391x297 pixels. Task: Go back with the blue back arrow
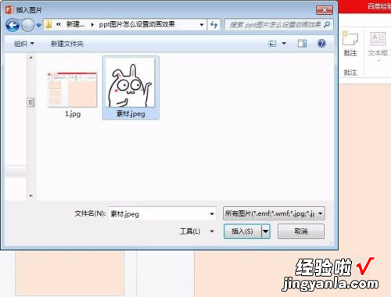pyautogui.click(x=13, y=25)
